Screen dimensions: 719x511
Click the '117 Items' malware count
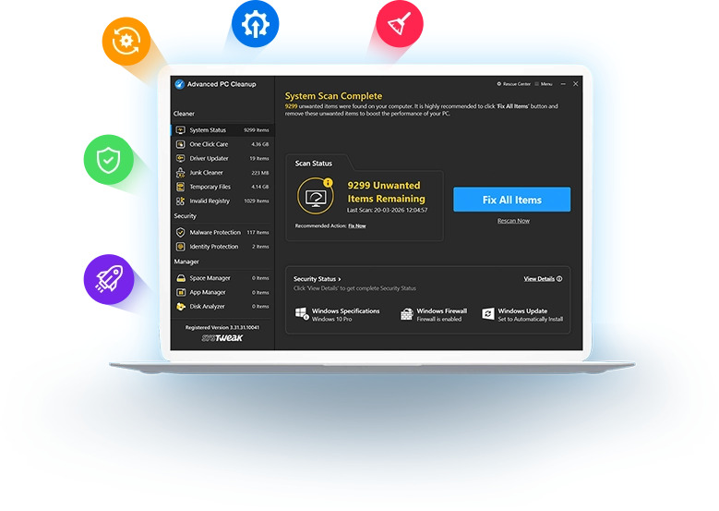click(x=258, y=232)
